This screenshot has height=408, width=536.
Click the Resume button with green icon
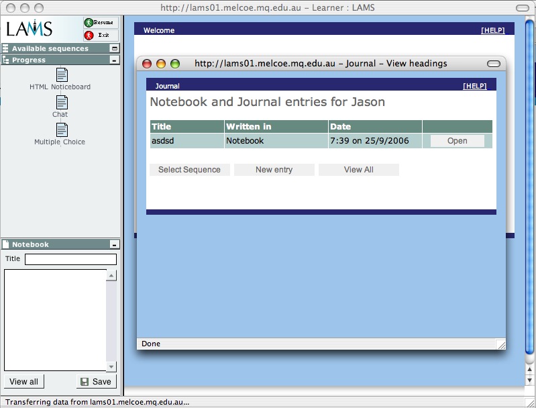[101, 23]
